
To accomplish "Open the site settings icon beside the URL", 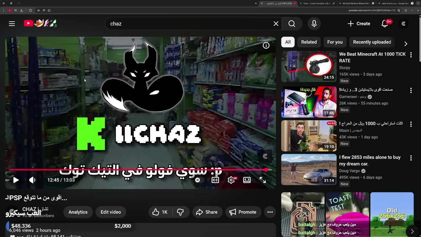I will (x=399, y=11).
